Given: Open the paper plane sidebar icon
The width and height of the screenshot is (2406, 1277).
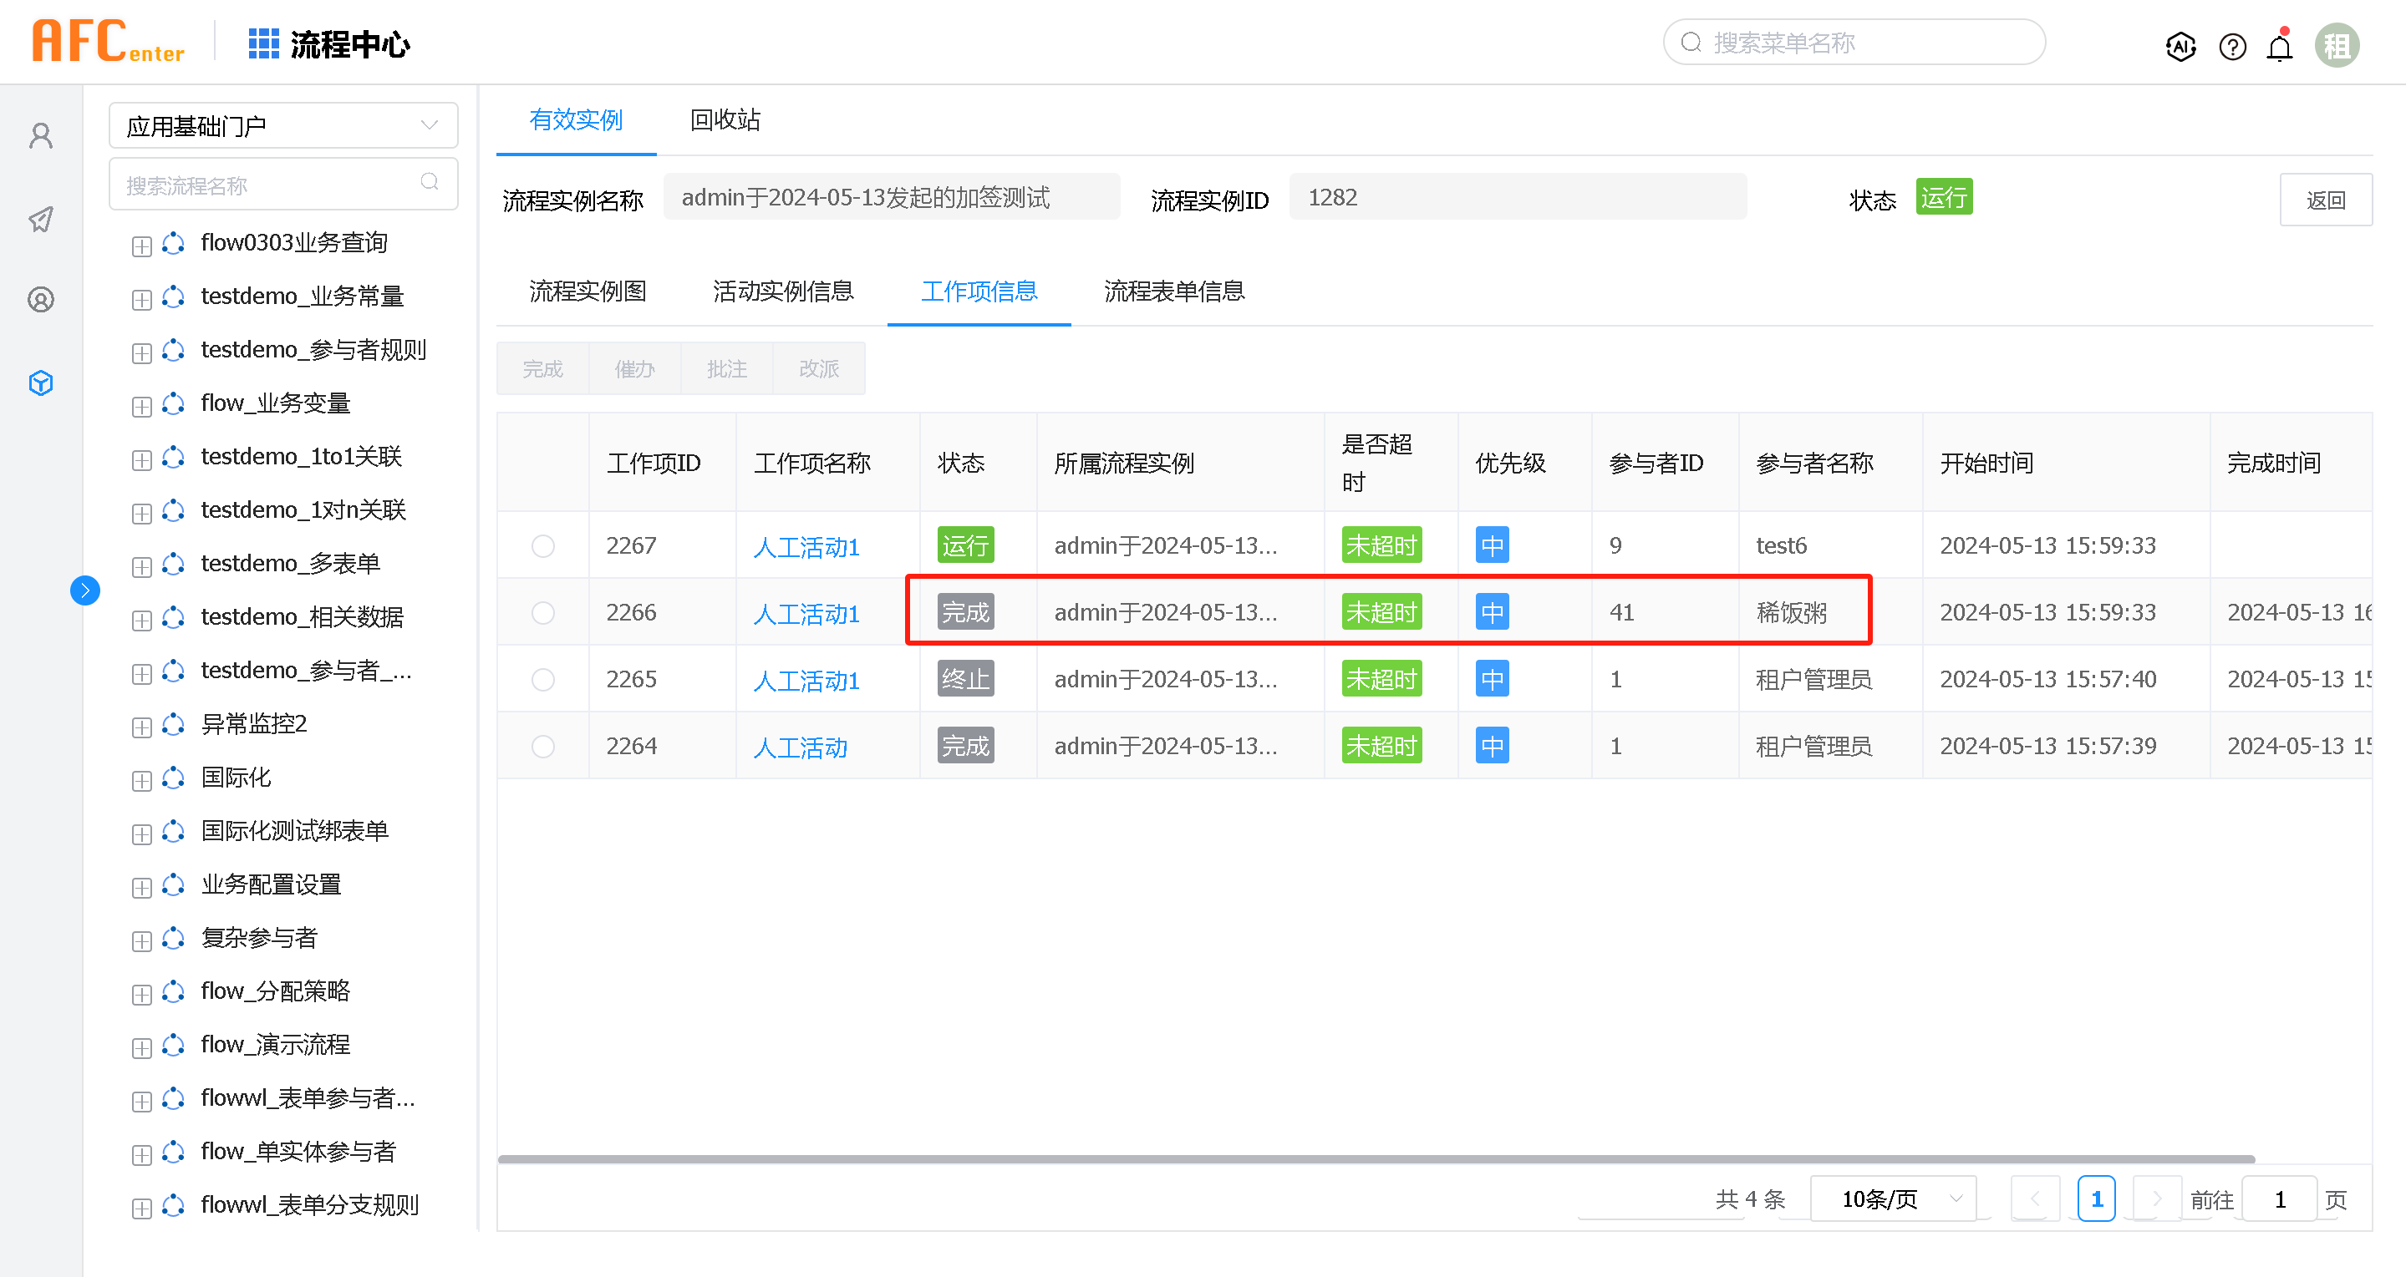Looking at the screenshot, I should tap(41, 220).
